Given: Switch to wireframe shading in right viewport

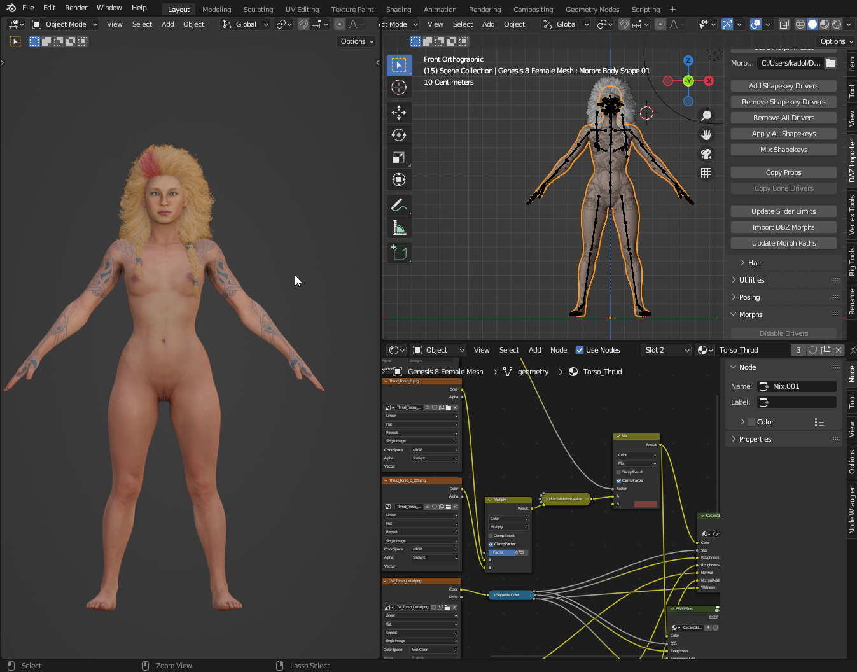Looking at the screenshot, I should [x=800, y=24].
